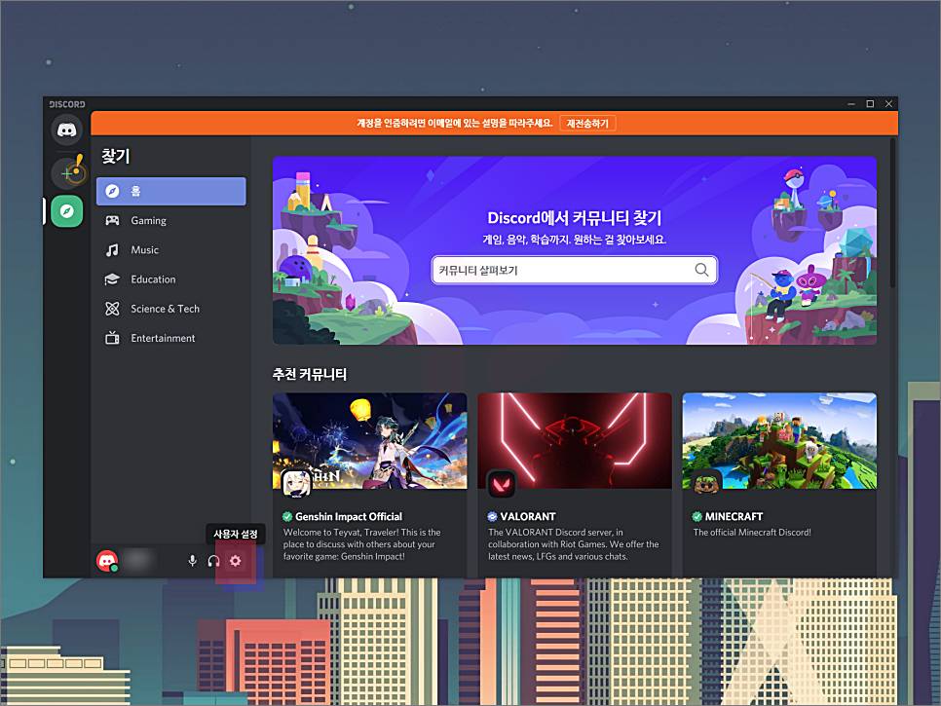The width and height of the screenshot is (941, 706).
Task: Click the "Genshin Impact Official" title text
Action: pos(349,516)
